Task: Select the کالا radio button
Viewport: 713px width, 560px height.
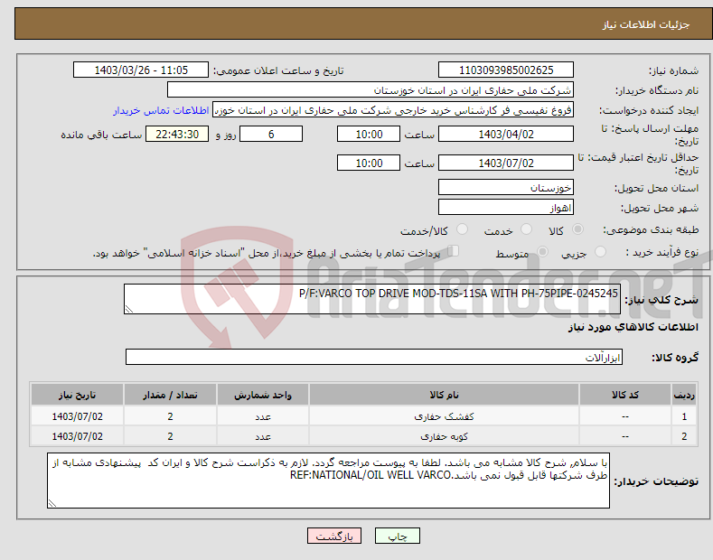Action: click(x=577, y=229)
